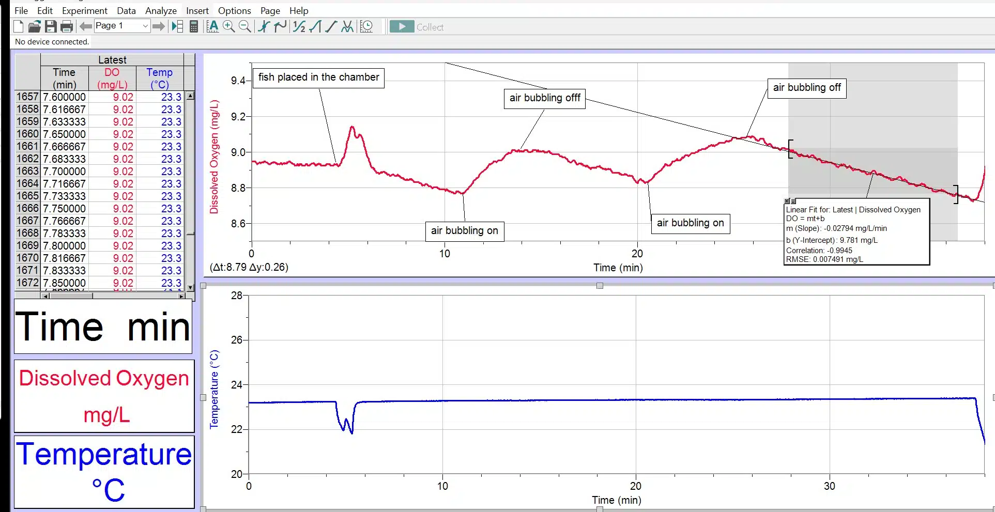Open the Calculator for a calculated column
Screen dimensions: 995x512
[194, 26]
